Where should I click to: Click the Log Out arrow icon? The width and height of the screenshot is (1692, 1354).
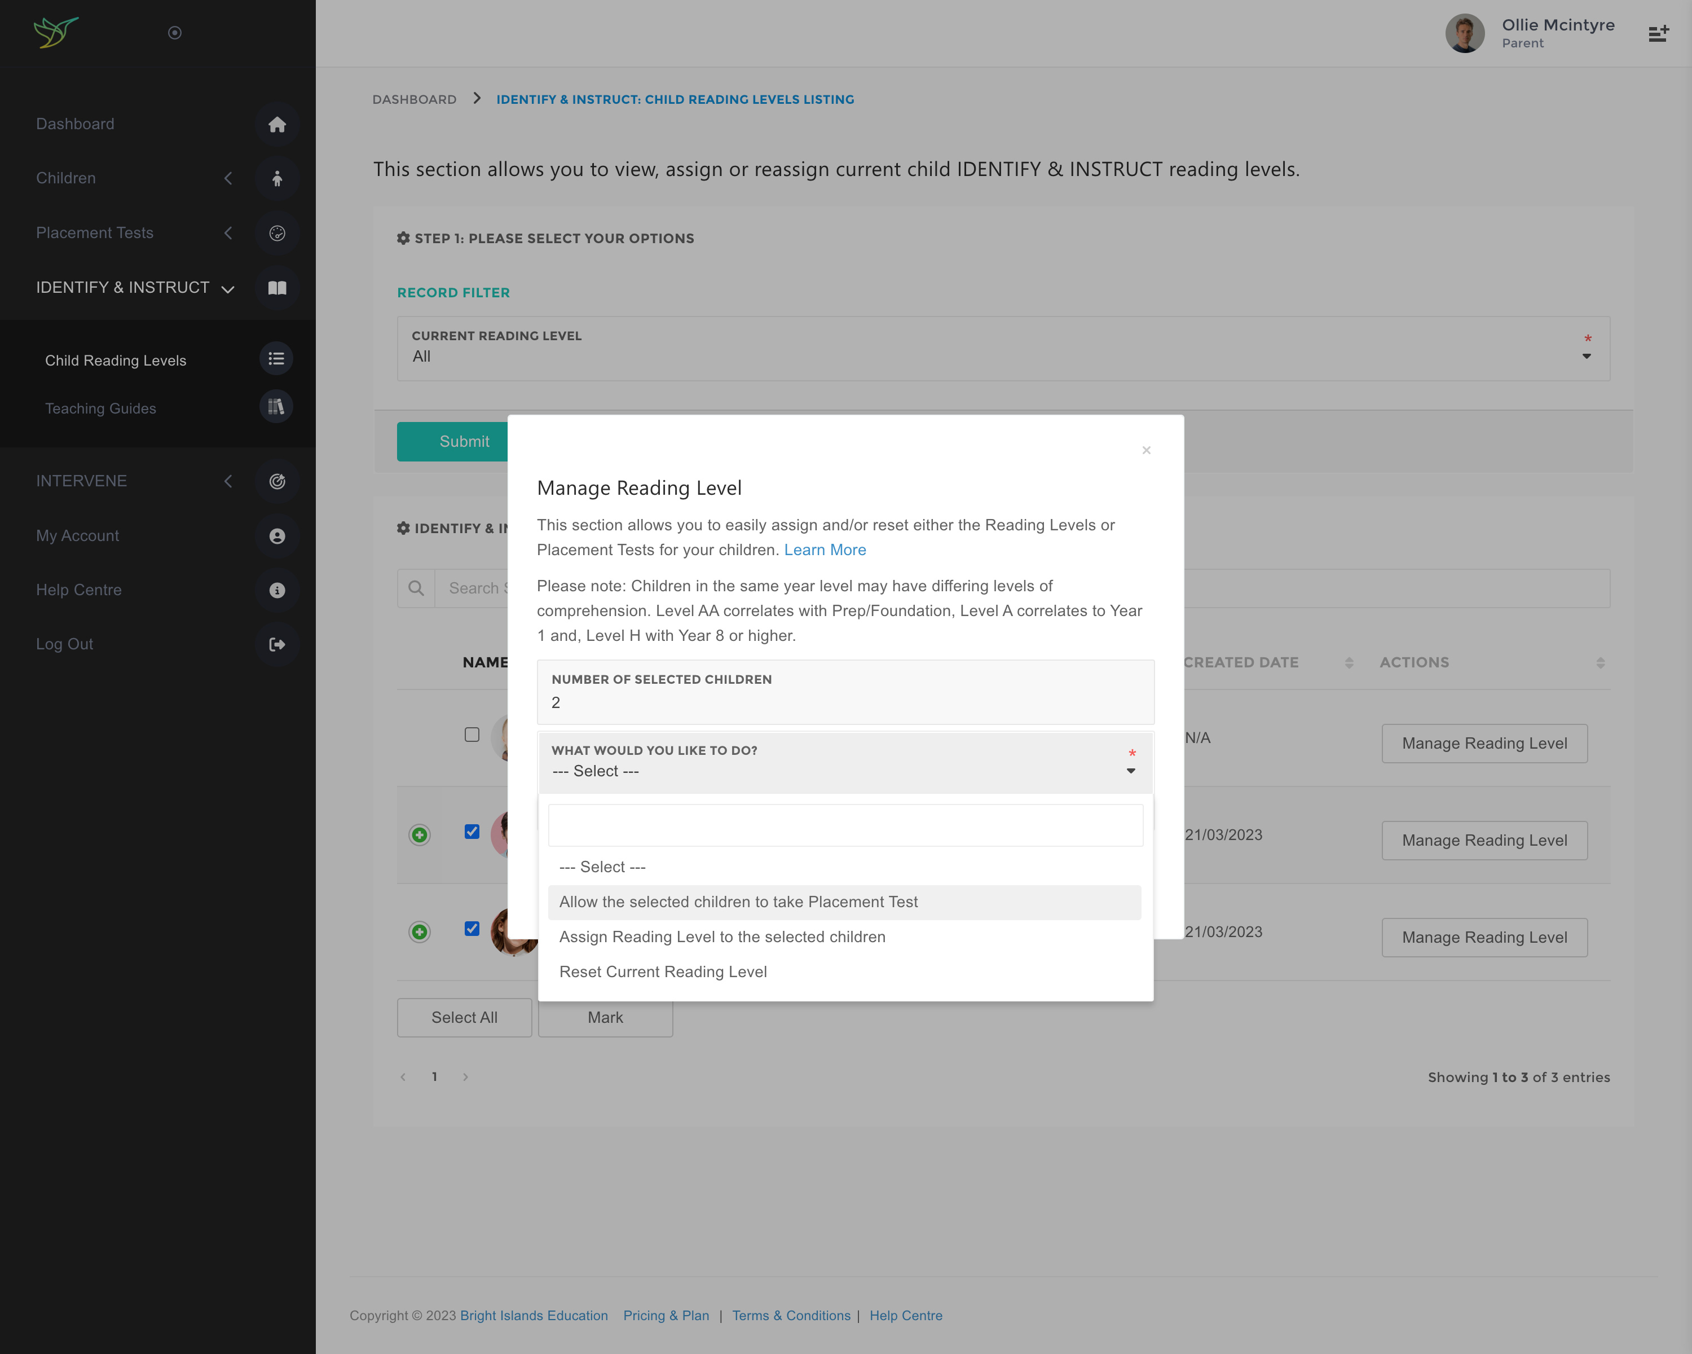[277, 644]
